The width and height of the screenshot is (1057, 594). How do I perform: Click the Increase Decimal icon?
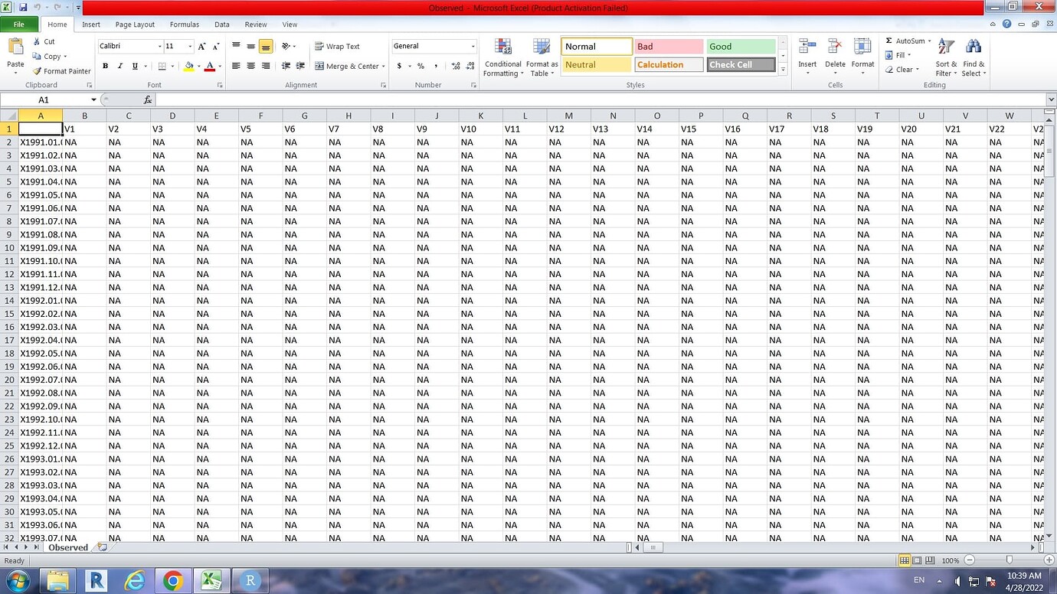pyautogui.click(x=454, y=67)
